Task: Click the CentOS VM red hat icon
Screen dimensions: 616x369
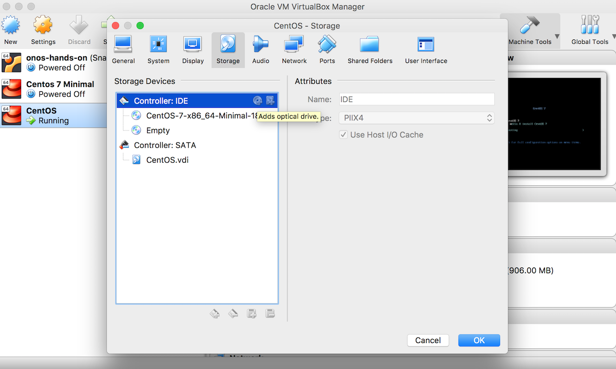Action: (x=12, y=115)
